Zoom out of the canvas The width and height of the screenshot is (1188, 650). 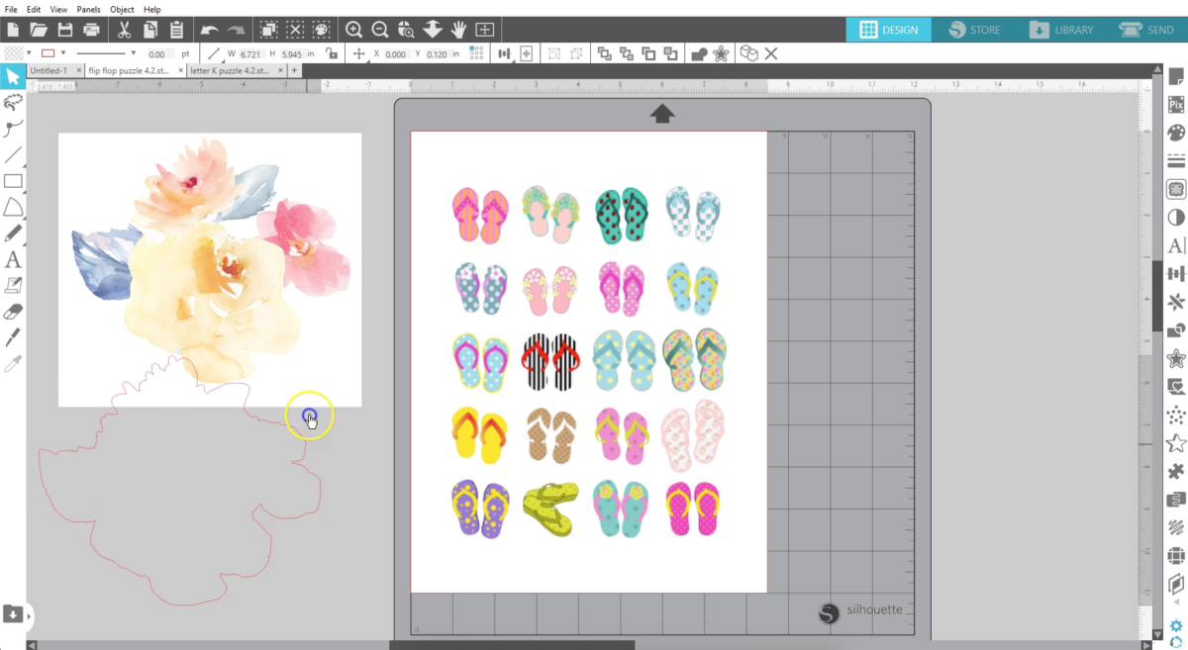[x=380, y=30]
